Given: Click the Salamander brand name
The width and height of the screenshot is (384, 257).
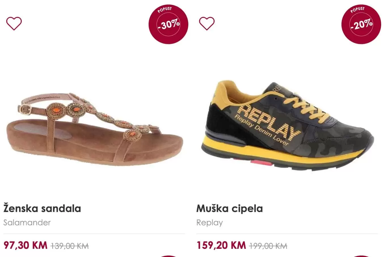Looking at the screenshot, I should (27, 222).
